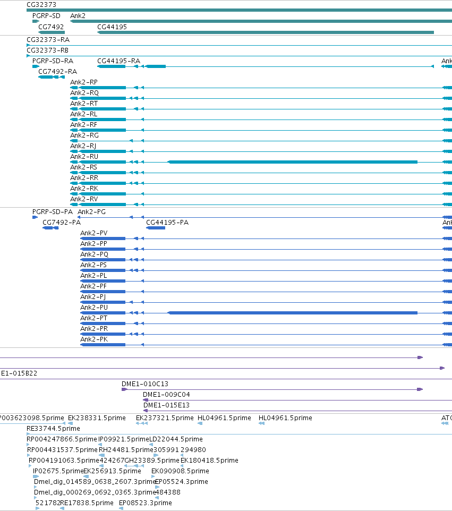The width and height of the screenshot is (452, 511).
Task: Click EST EK256913.5prime
Action: point(113,471)
